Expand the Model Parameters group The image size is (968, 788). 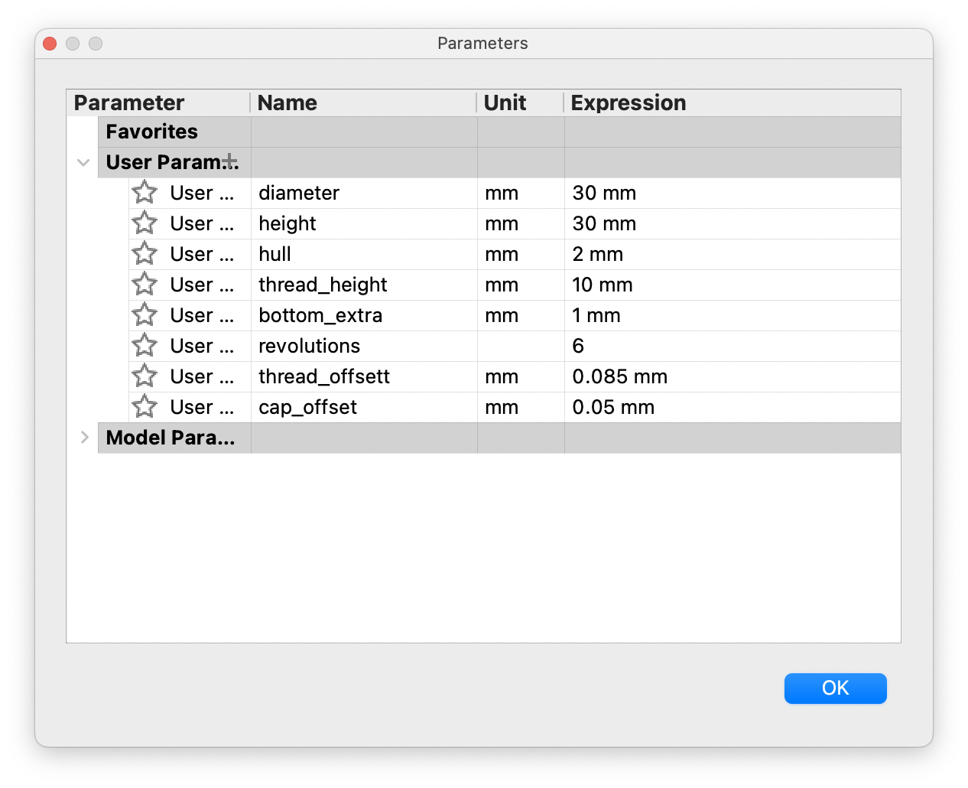84,438
